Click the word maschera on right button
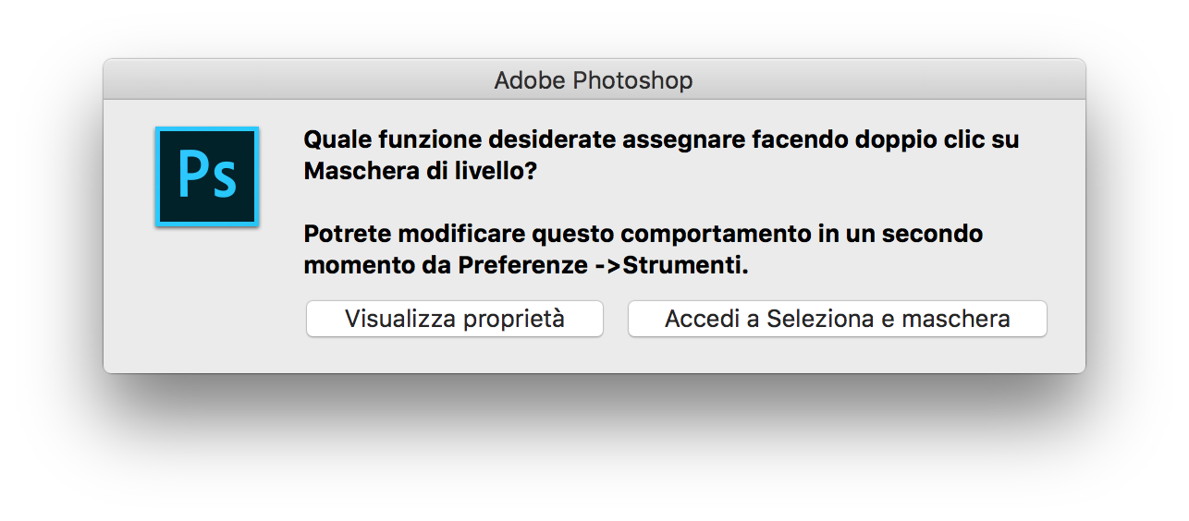 (955, 319)
